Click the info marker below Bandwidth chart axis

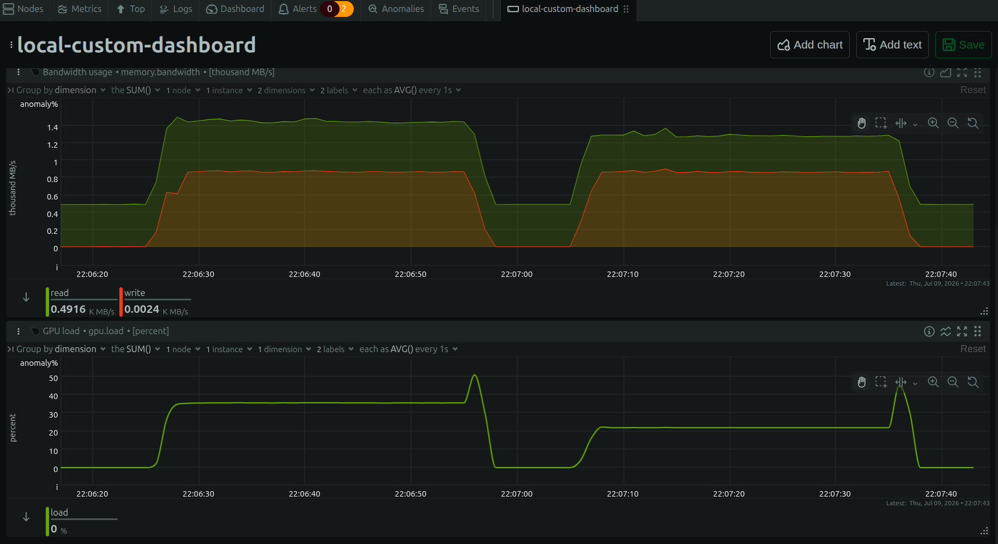57,268
